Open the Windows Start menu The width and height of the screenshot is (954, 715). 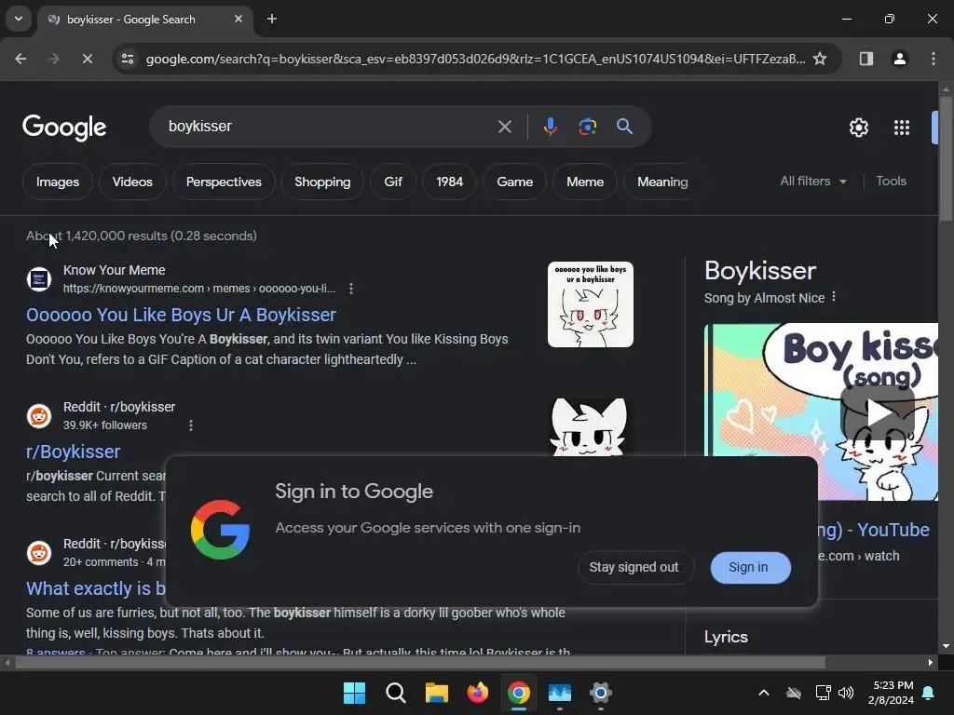(x=354, y=693)
